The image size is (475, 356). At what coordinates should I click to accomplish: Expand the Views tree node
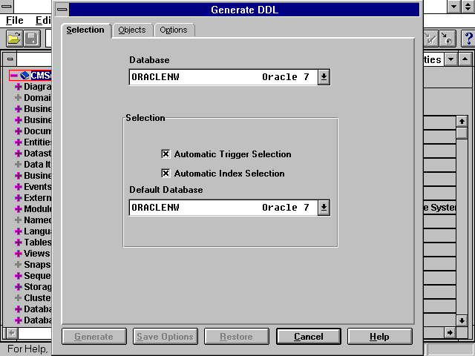(18, 254)
